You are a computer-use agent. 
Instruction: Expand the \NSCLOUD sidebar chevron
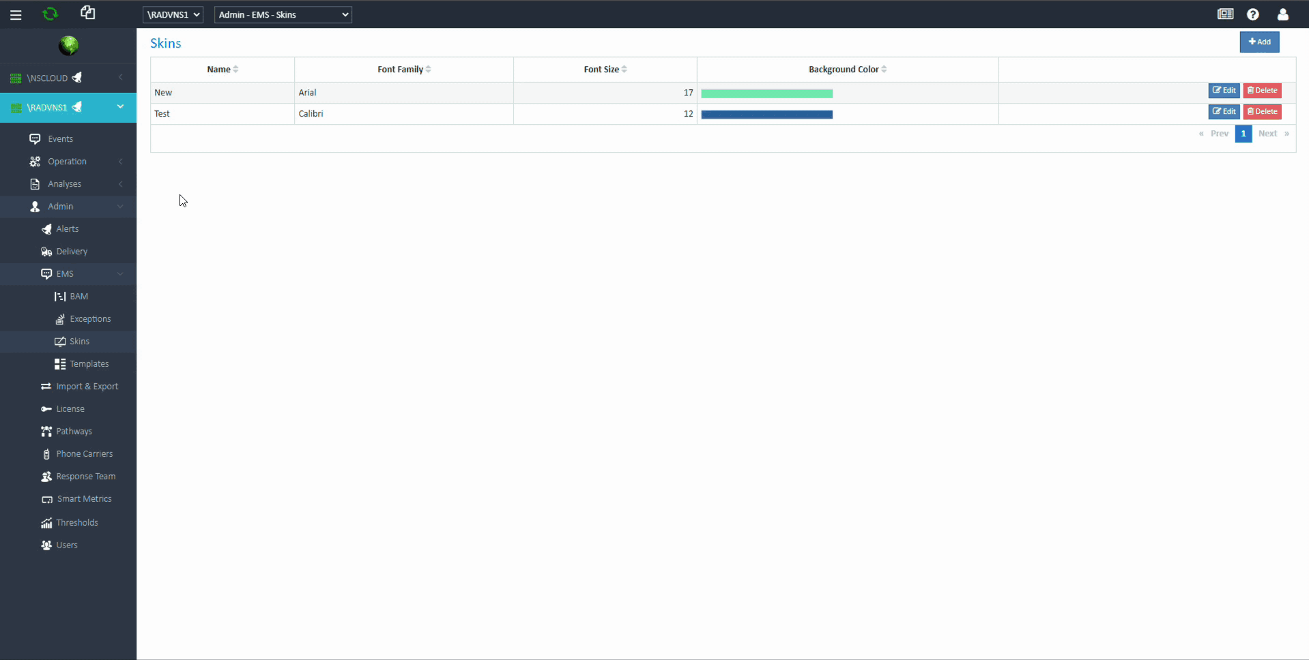click(x=121, y=77)
